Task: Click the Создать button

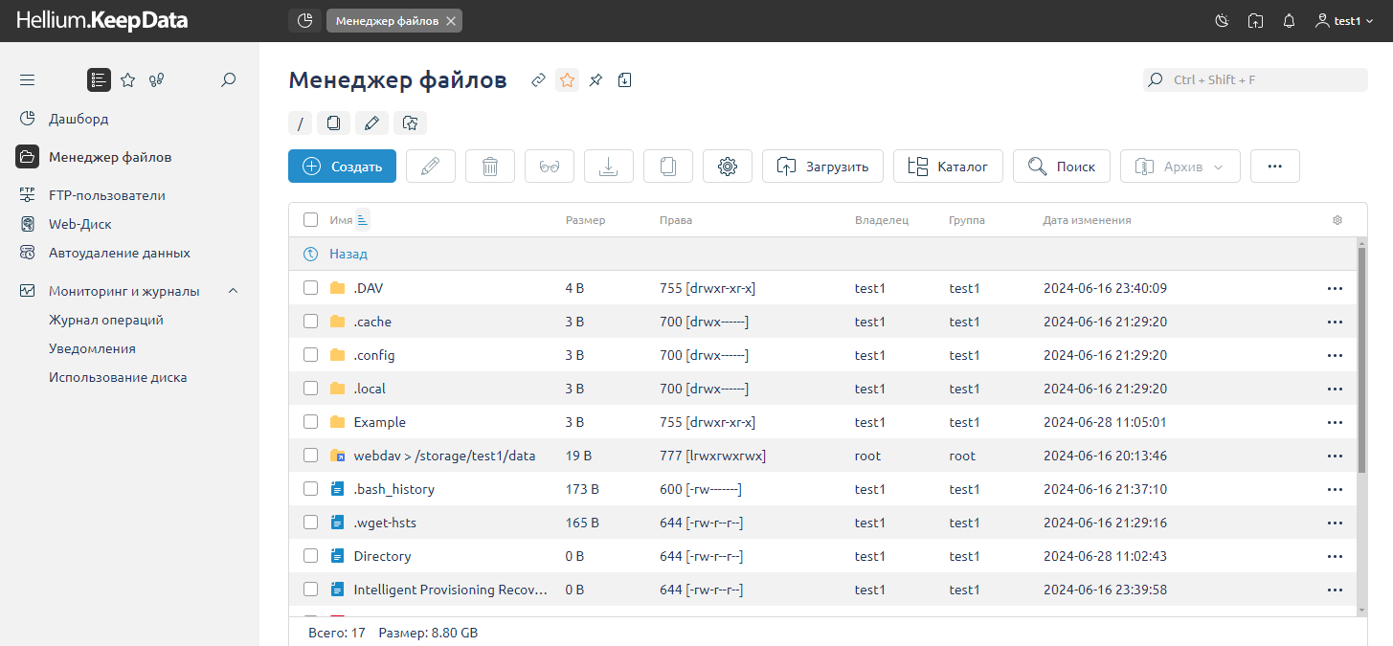Action: (342, 166)
